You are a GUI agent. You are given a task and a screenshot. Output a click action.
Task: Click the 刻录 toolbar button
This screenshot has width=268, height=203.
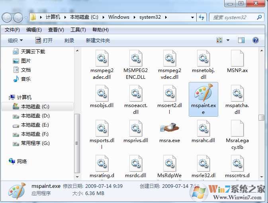click(x=69, y=41)
